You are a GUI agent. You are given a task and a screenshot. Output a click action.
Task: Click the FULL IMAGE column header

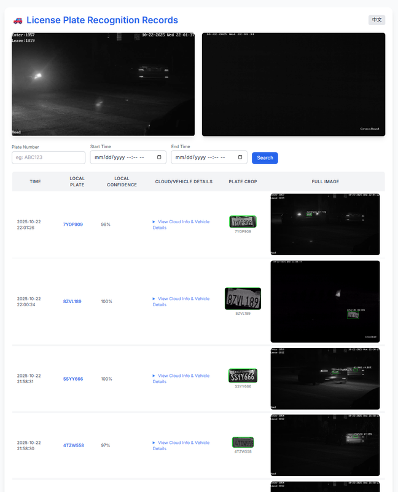(326, 181)
